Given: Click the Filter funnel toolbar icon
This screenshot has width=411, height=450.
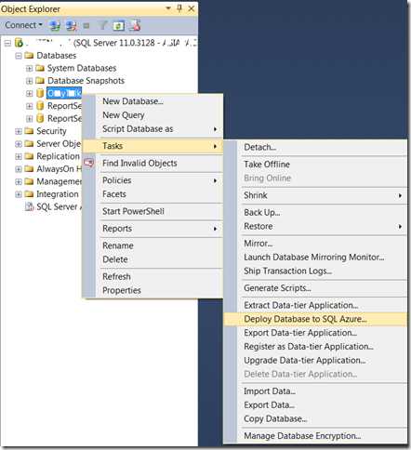Looking at the screenshot, I should pyautogui.click(x=102, y=25).
